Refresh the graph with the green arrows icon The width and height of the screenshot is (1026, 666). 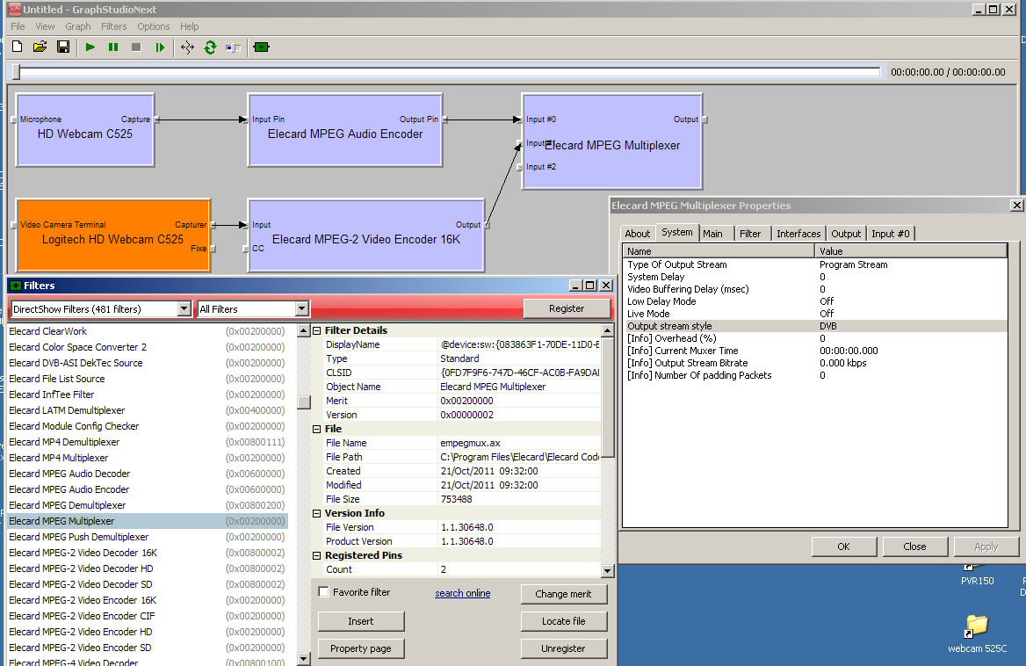coord(210,47)
